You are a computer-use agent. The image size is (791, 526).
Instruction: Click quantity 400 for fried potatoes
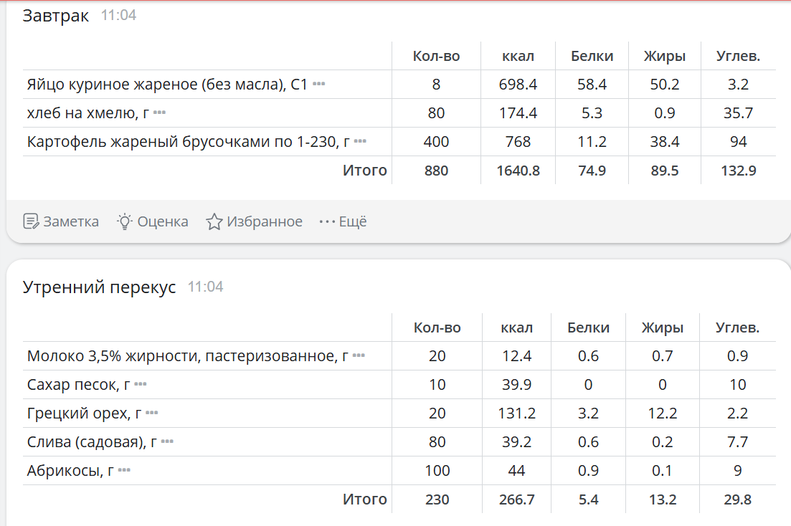click(436, 142)
